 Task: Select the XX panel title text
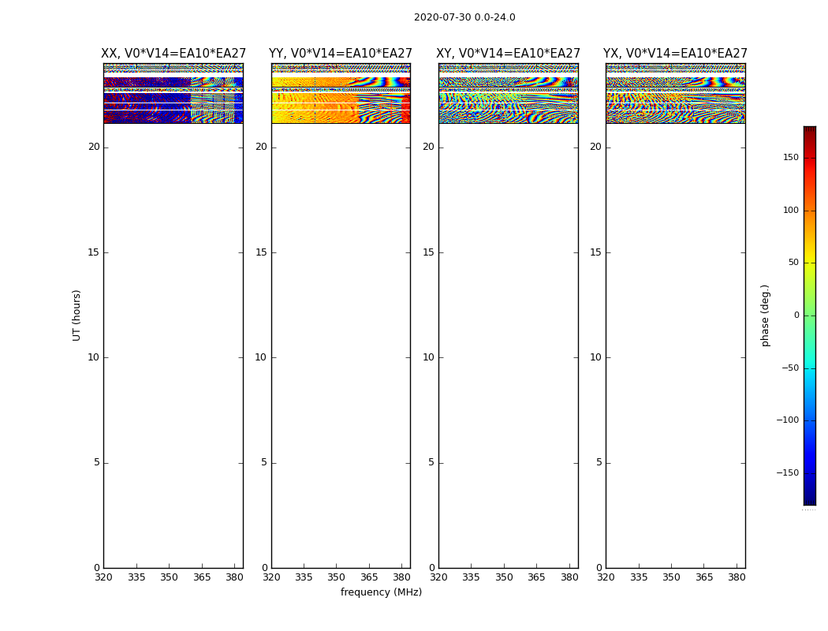coord(173,54)
